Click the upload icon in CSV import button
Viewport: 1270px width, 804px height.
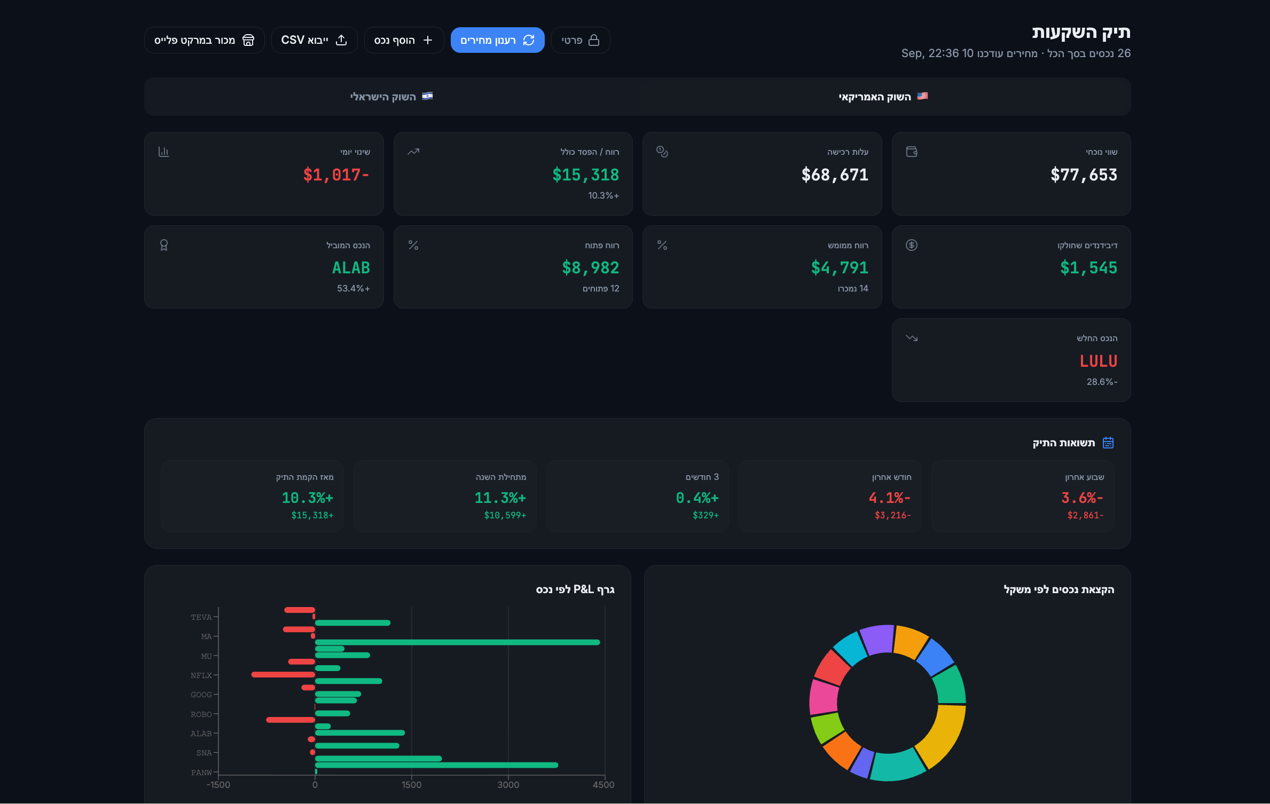[341, 40]
